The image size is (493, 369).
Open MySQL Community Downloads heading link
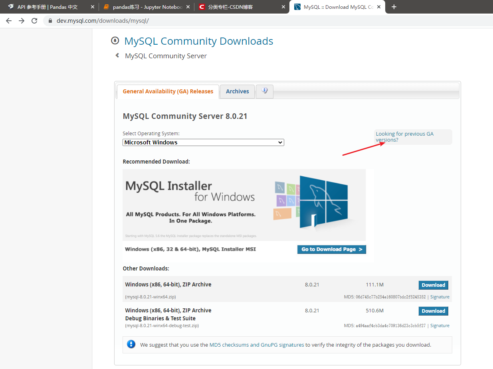199,41
